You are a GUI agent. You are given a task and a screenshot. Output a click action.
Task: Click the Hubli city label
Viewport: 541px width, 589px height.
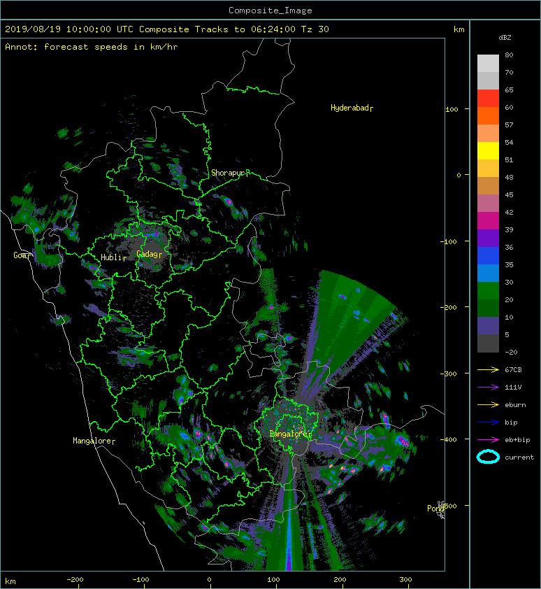[x=113, y=257]
